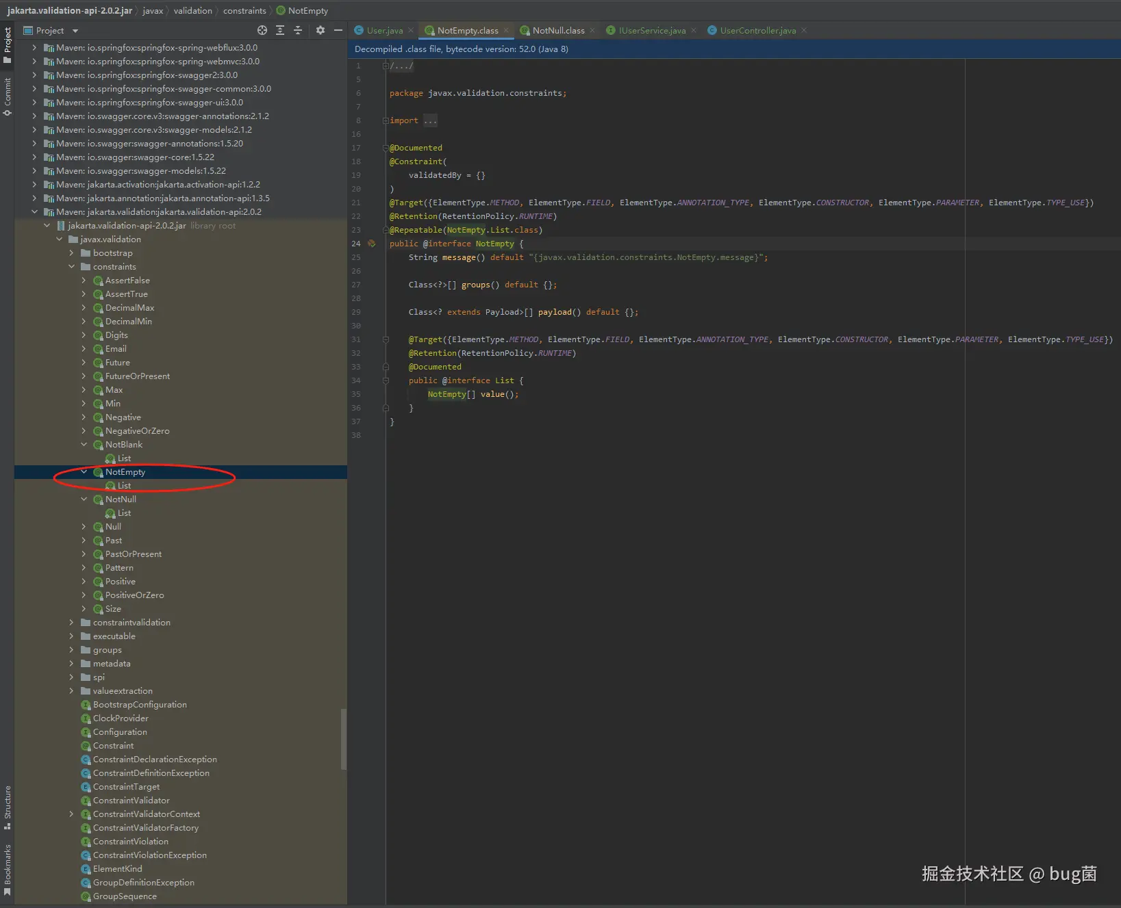Collapse Maven jakarta.validation-api:2.0.2 library

[x=34, y=212]
